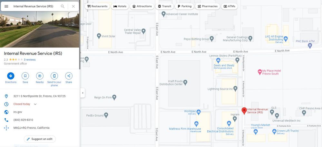Select the Restaurants filter chip
Screen dimensions: 322x147
[97, 6]
